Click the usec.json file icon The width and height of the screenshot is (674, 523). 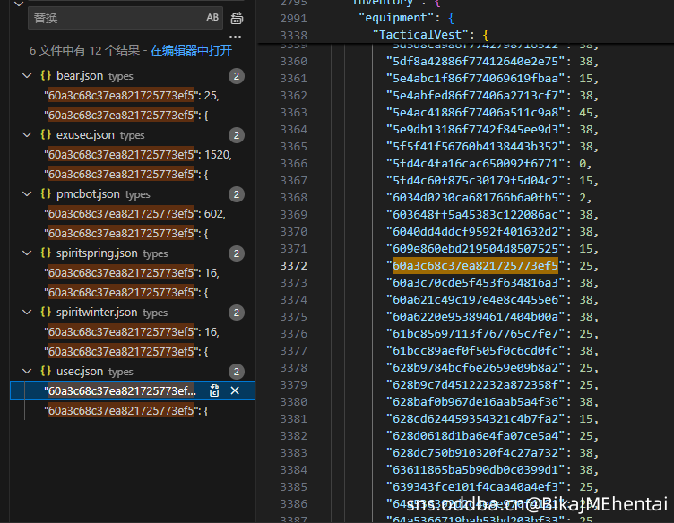pyautogui.click(x=45, y=371)
